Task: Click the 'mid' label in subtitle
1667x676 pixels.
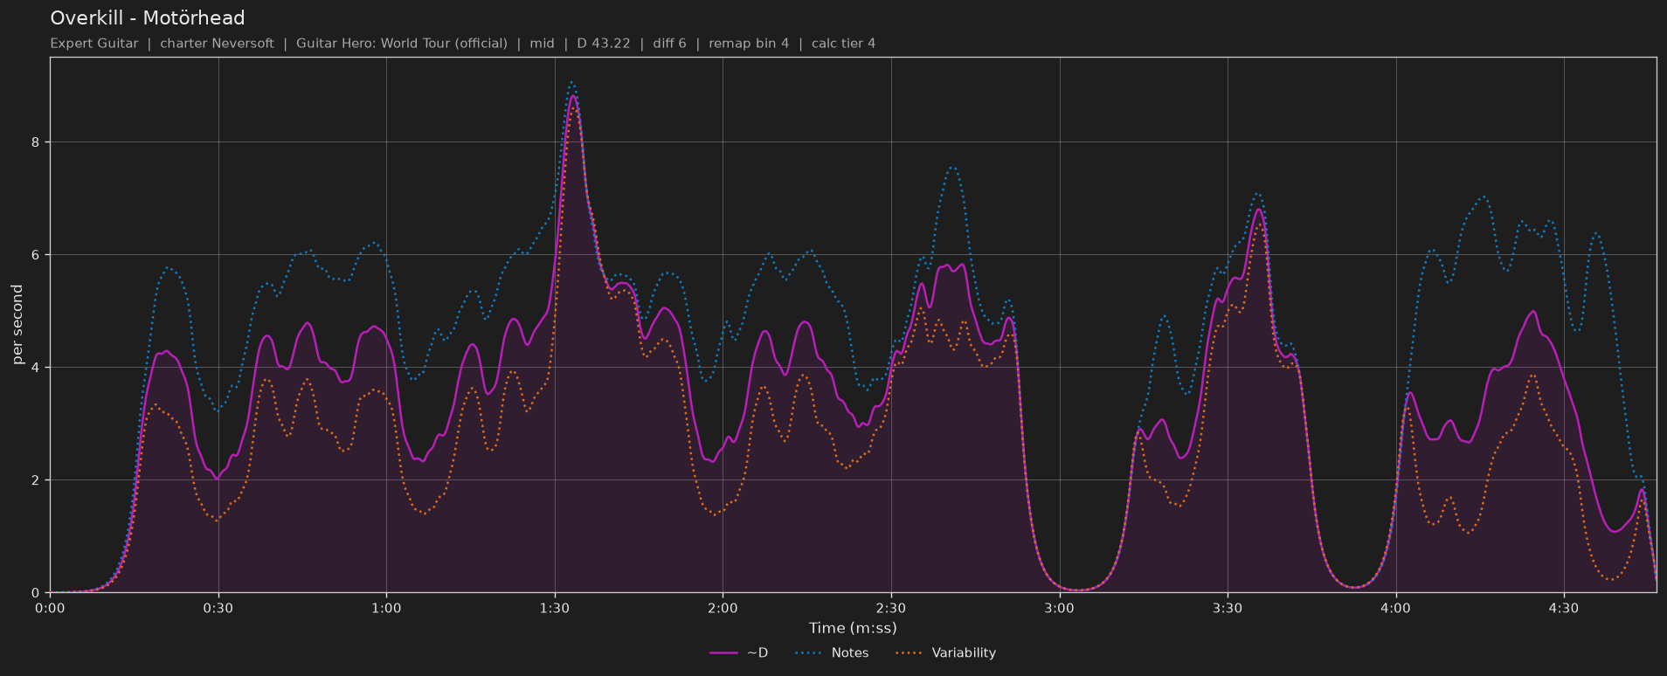Action: click(543, 43)
